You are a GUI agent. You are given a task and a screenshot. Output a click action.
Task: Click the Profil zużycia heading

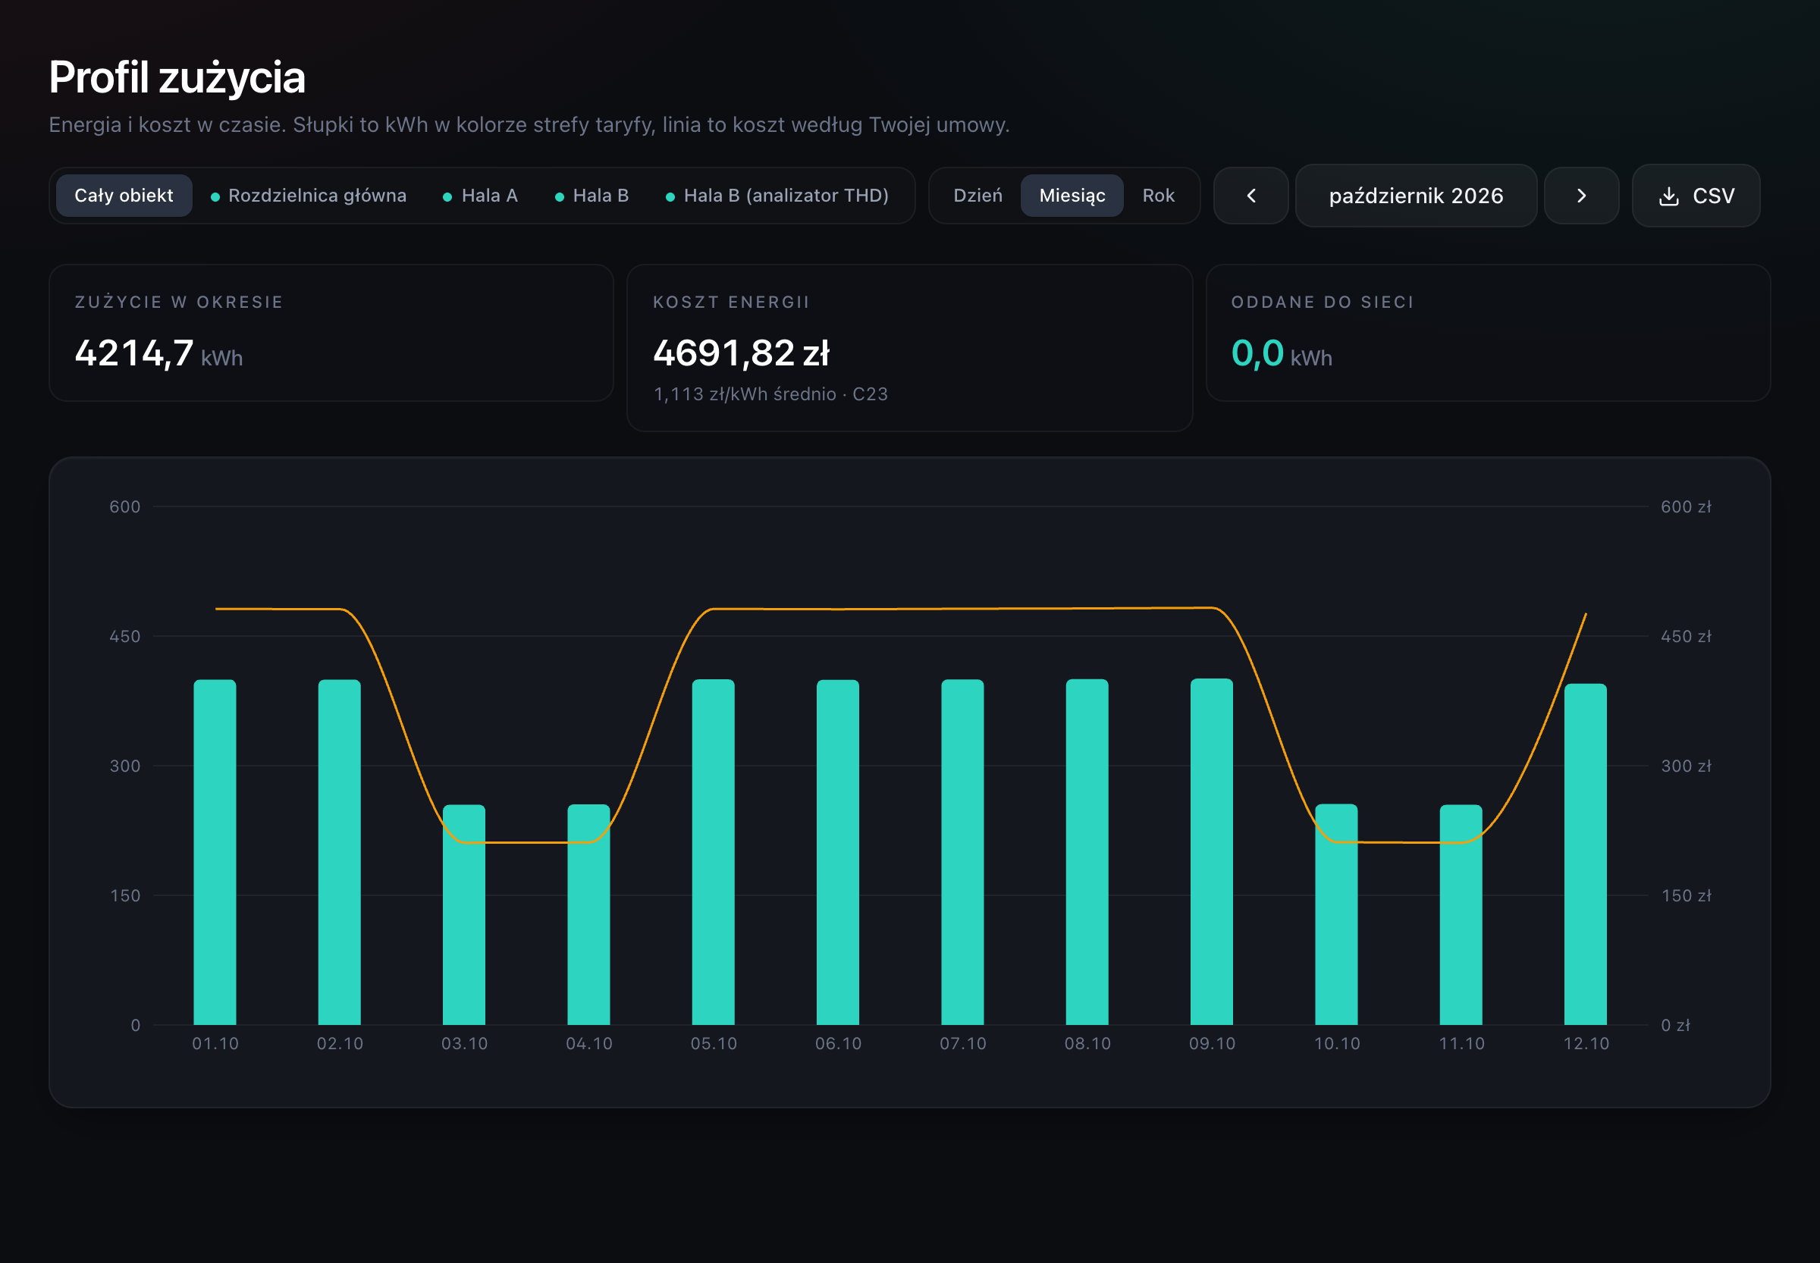[x=177, y=77]
